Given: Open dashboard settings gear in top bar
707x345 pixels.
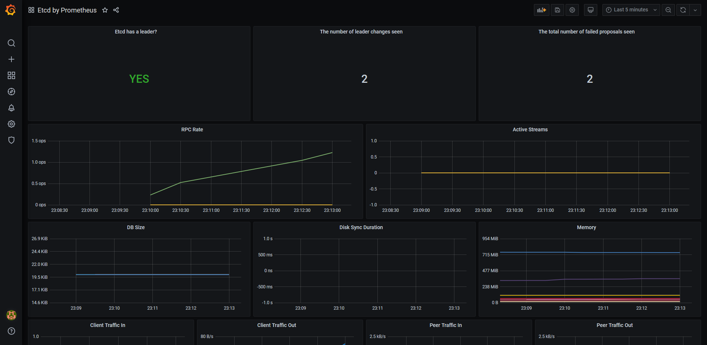Looking at the screenshot, I should point(572,10).
